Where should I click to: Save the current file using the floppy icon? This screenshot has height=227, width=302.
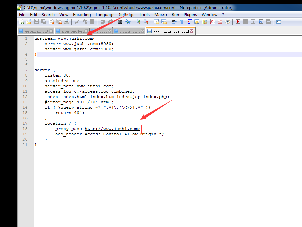[x=36, y=22]
